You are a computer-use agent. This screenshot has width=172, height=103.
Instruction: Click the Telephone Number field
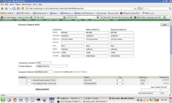click(x=44, y=63)
